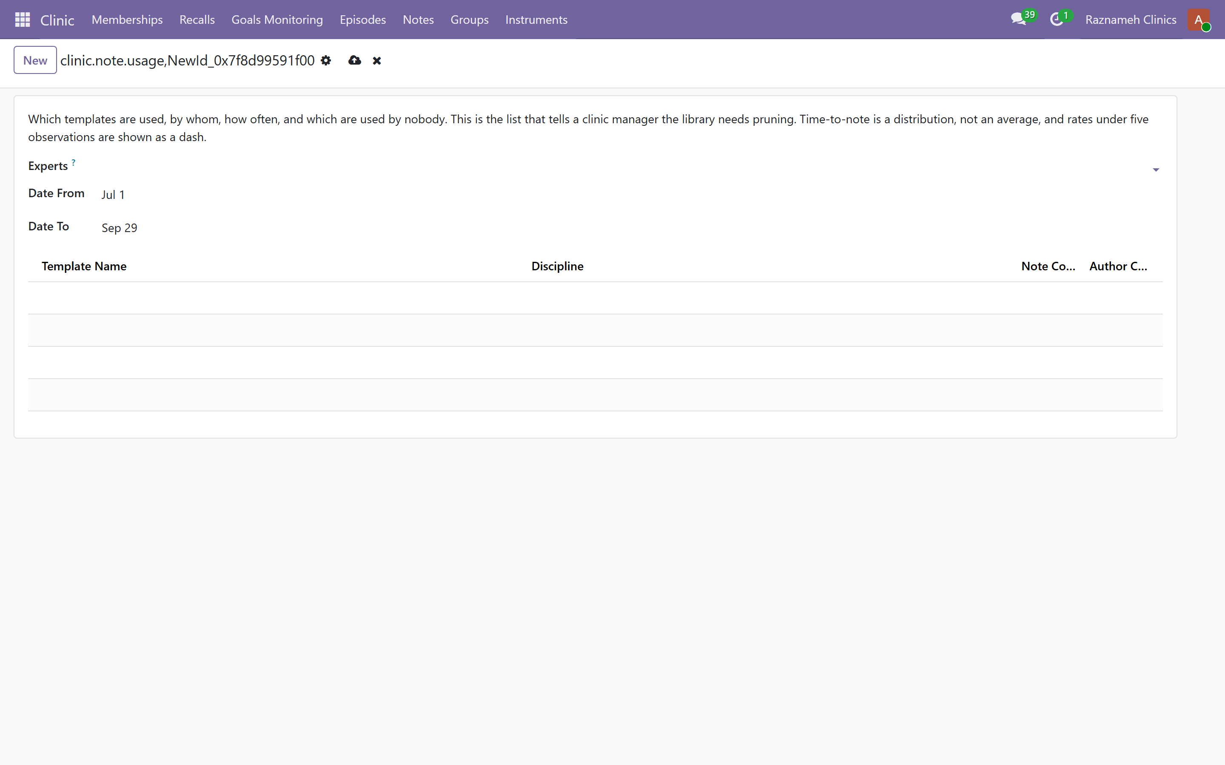This screenshot has width=1225, height=765.
Task: Open the Goals Monitoring menu
Action: click(x=277, y=20)
